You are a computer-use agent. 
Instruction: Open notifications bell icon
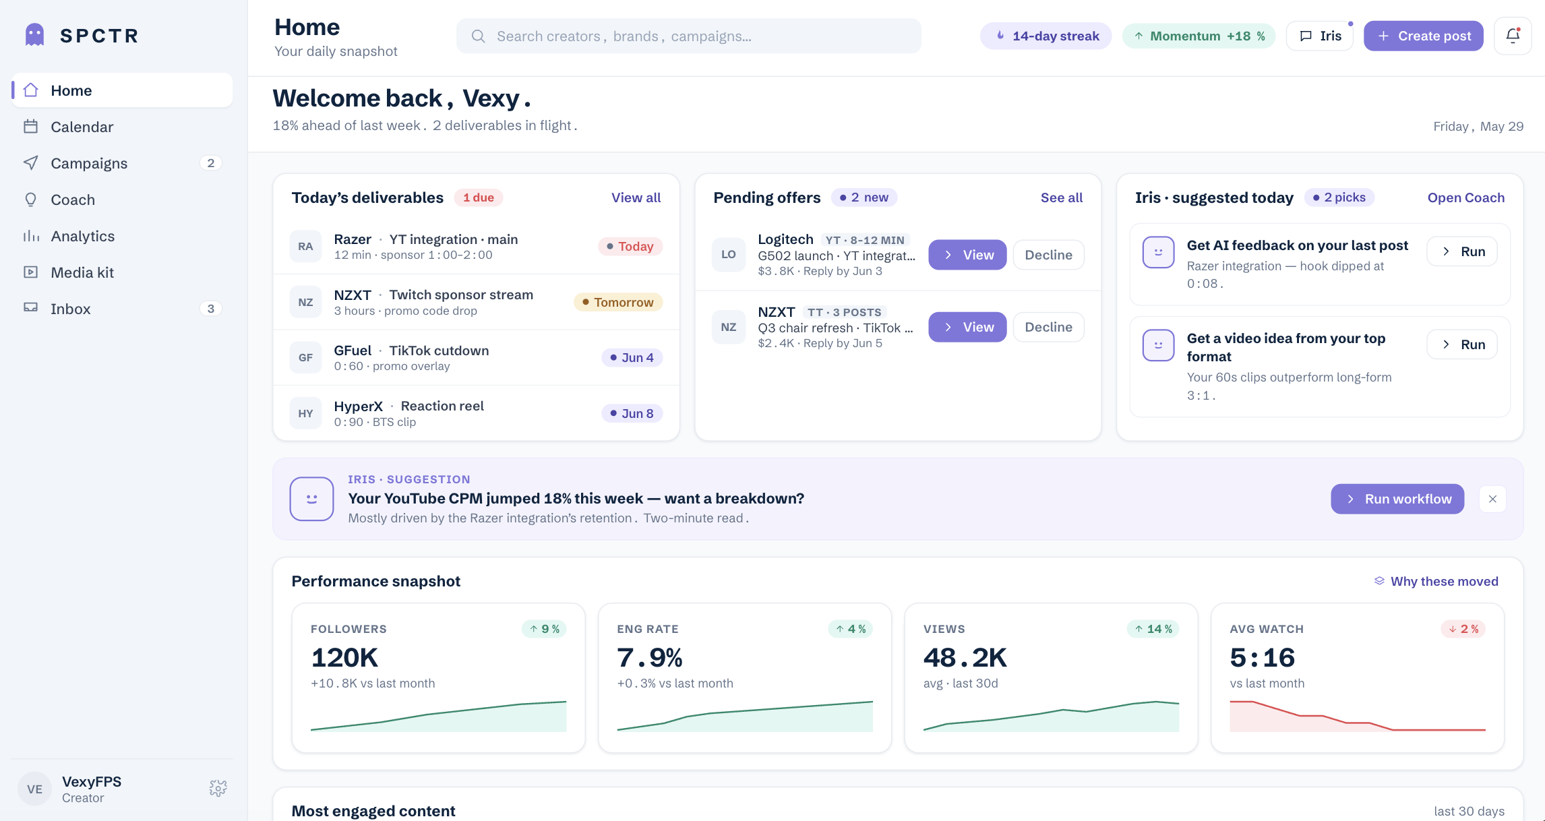(1513, 36)
